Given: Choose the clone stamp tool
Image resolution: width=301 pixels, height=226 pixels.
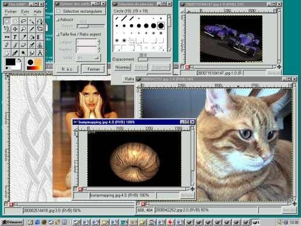Looking at the screenshot, I should pyautogui.click(x=40, y=45).
